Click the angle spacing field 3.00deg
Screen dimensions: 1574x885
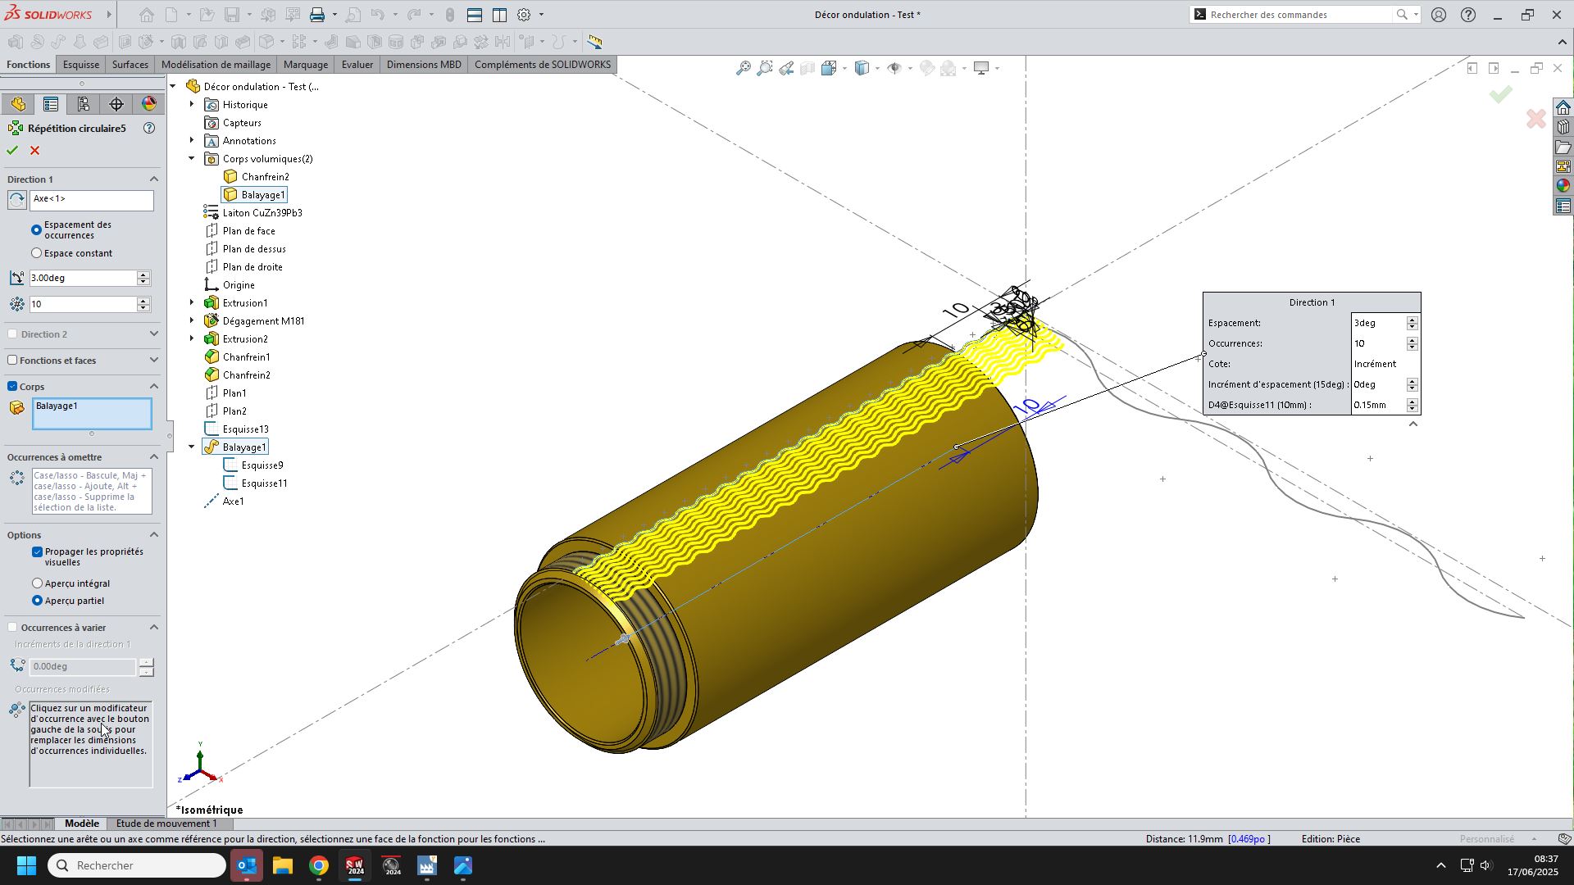pos(82,279)
